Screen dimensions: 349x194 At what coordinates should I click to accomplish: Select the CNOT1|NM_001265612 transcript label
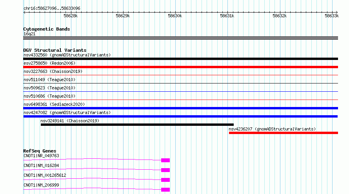point(45,175)
